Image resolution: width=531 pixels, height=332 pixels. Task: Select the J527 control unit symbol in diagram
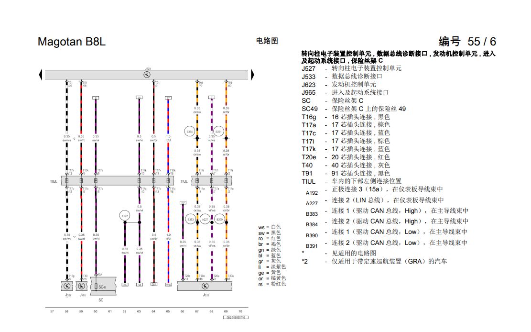[67, 286]
